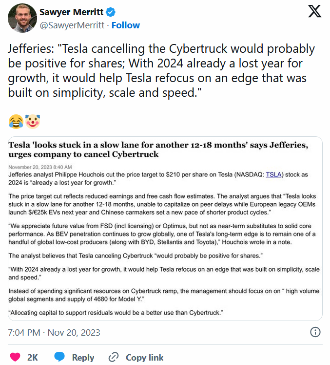The width and height of the screenshot is (330, 365).
Task: Click the 2K like count
Action: pyautogui.click(x=33, y=358)
